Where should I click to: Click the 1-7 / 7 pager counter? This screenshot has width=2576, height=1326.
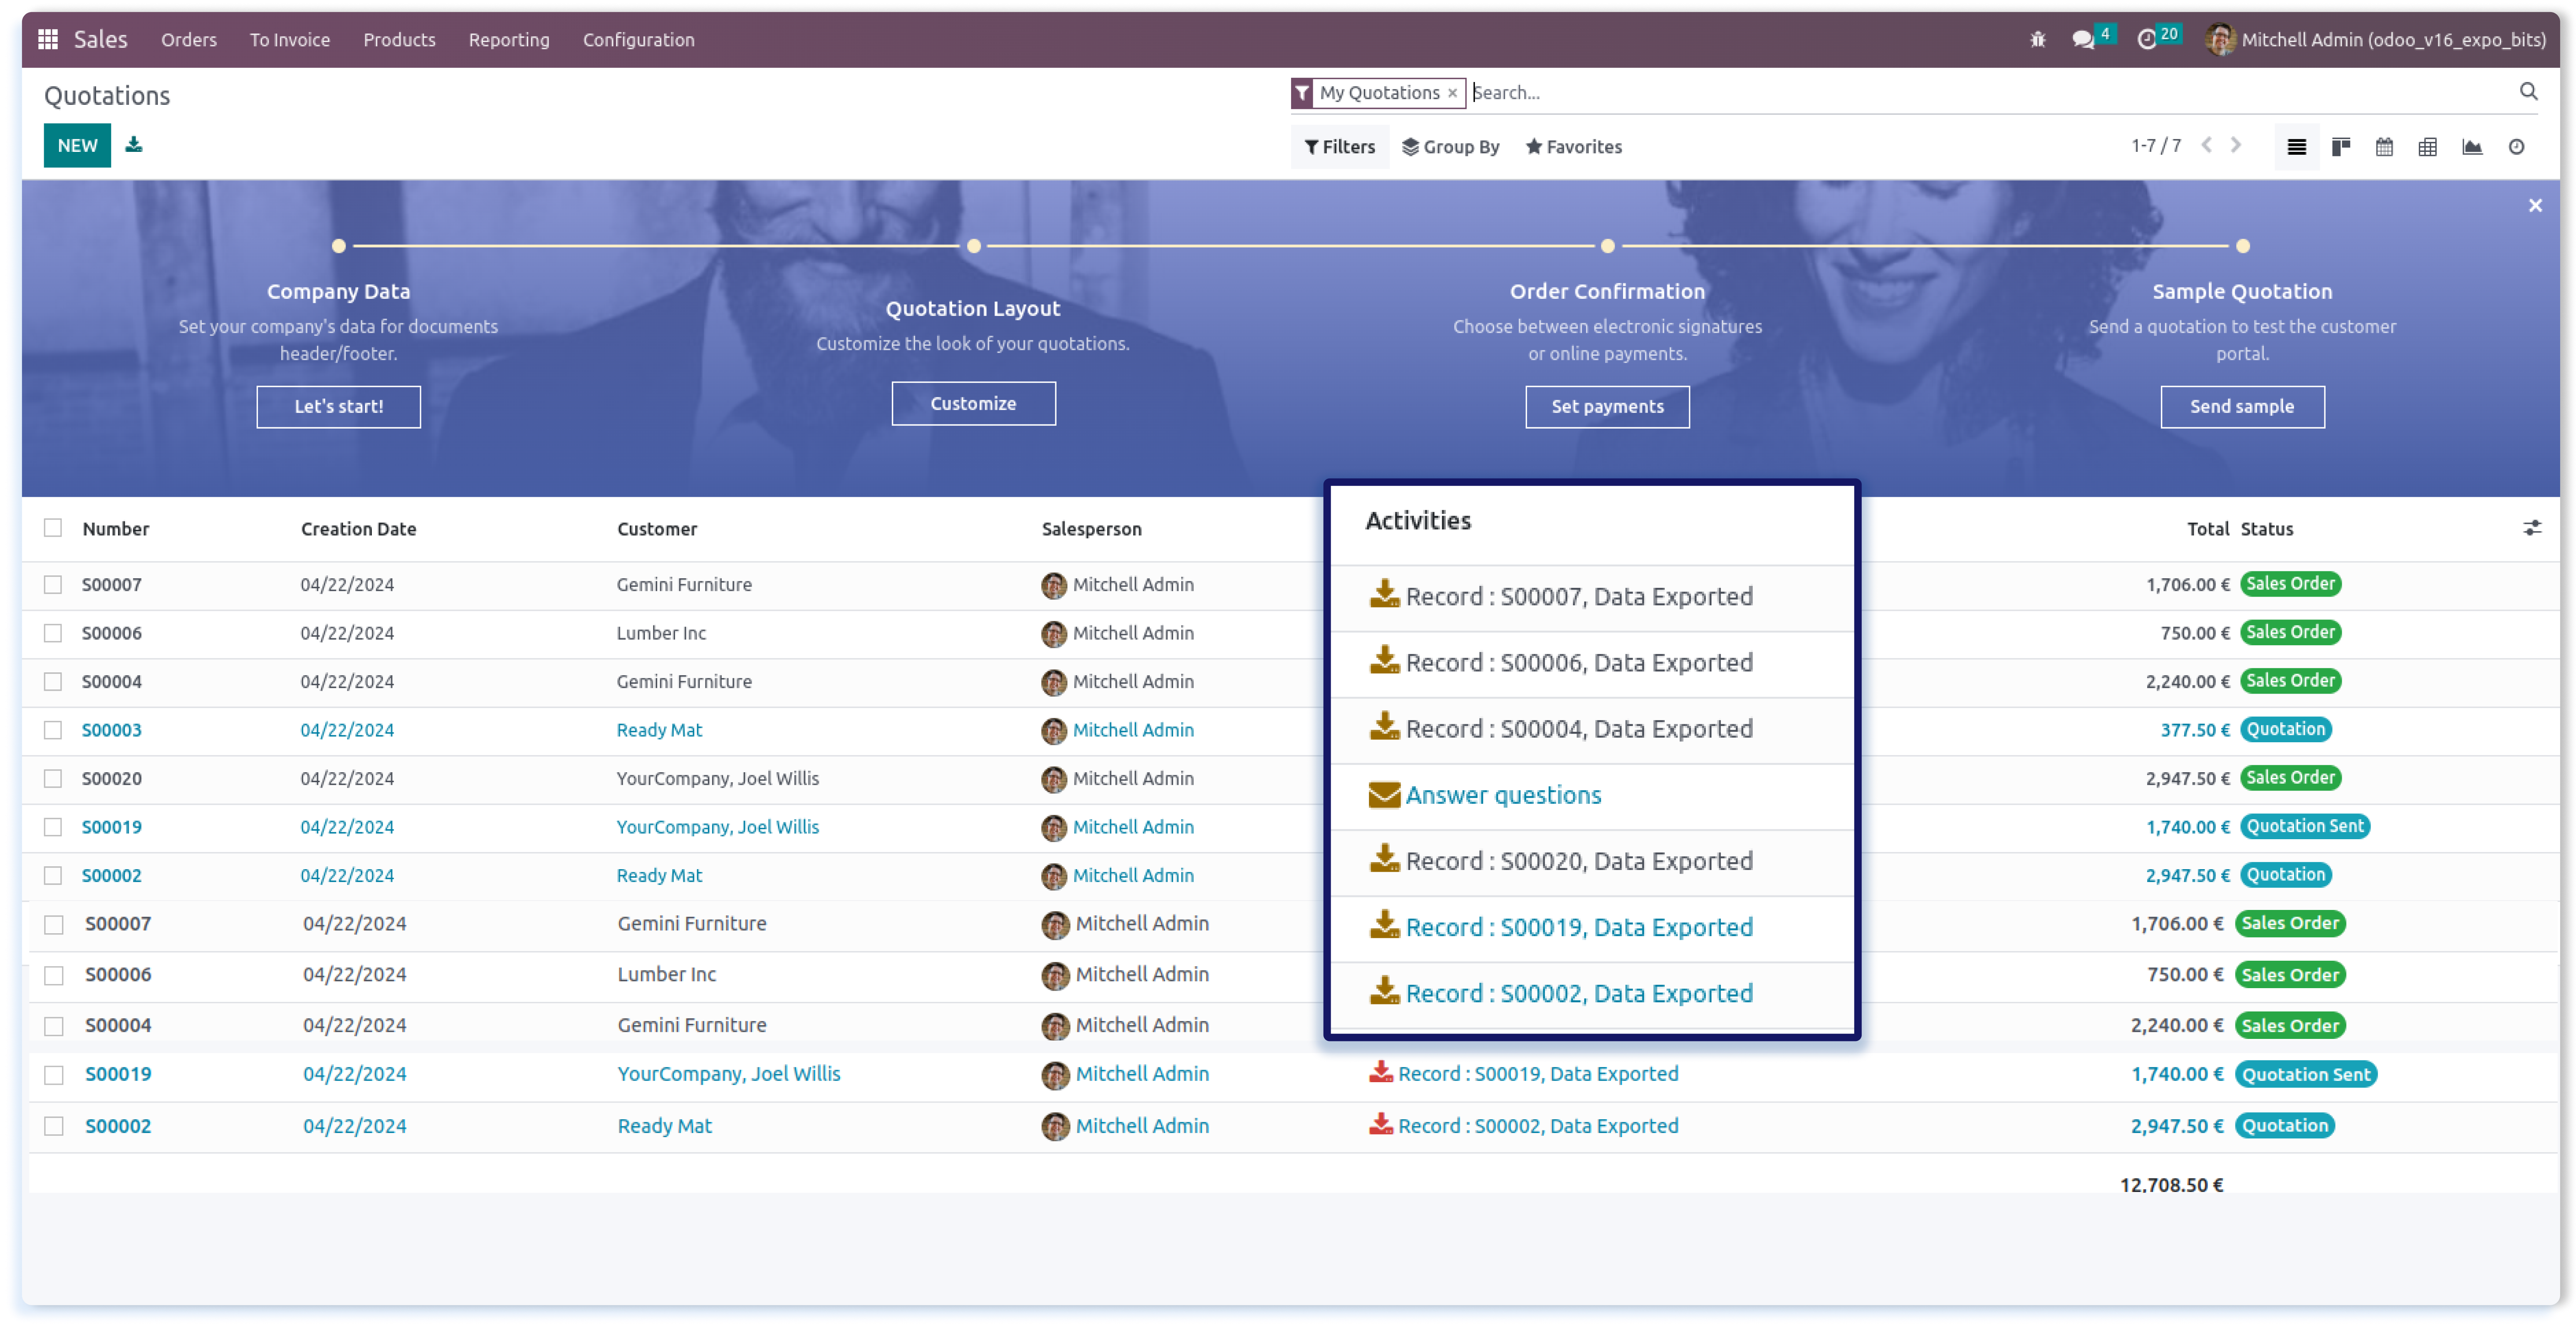tap(2155, 146)
